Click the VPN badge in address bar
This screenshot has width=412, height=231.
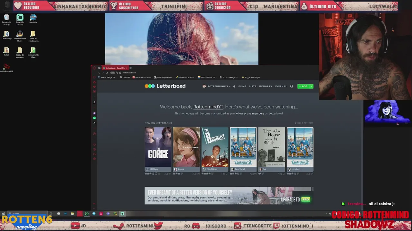coord(112,73)
